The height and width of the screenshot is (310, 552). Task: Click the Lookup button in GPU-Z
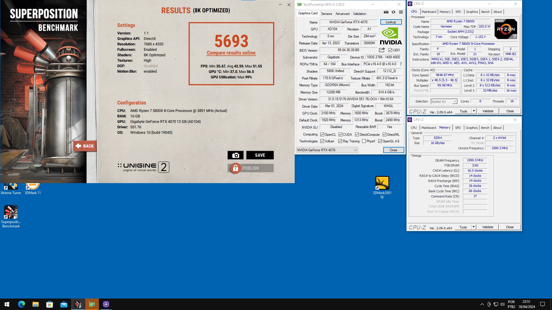click(391, 22)
